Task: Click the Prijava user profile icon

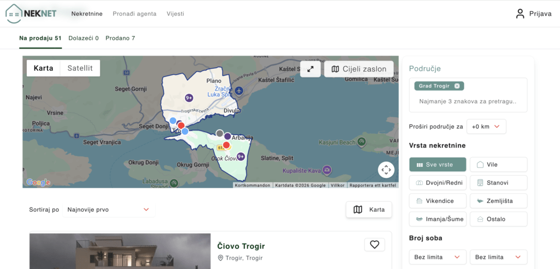Action: 520,14
